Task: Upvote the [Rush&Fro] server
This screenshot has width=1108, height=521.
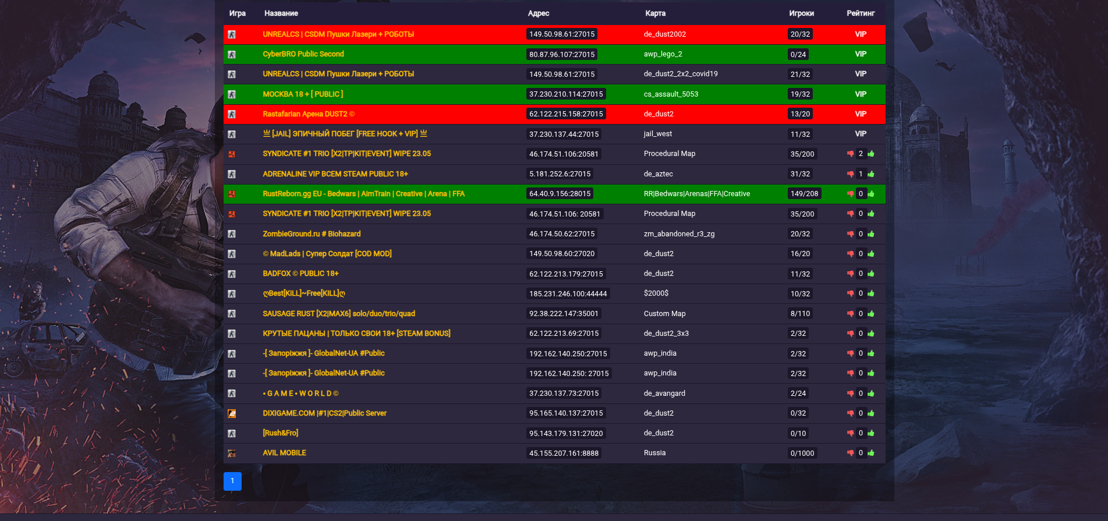Action: [871, 433]
